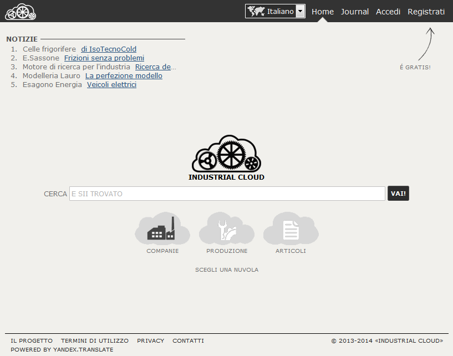Click Registrati to sign up
453x356 pixels.
426,12
